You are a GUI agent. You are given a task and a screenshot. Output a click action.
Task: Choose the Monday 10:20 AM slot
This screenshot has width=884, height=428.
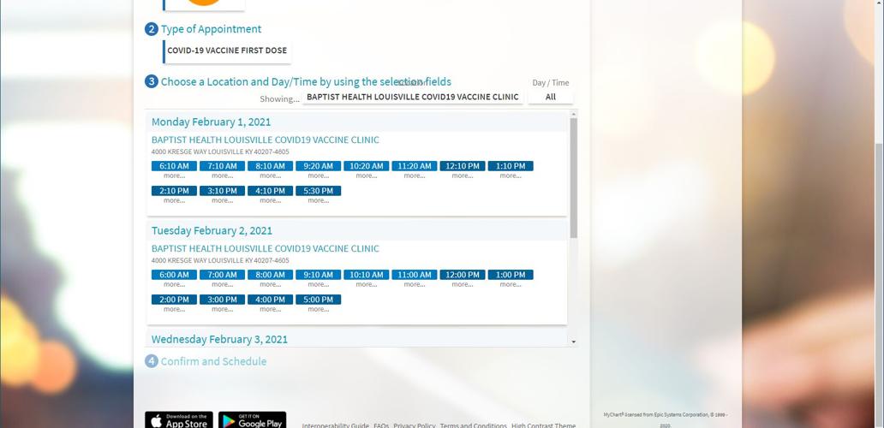click(367, 166)
